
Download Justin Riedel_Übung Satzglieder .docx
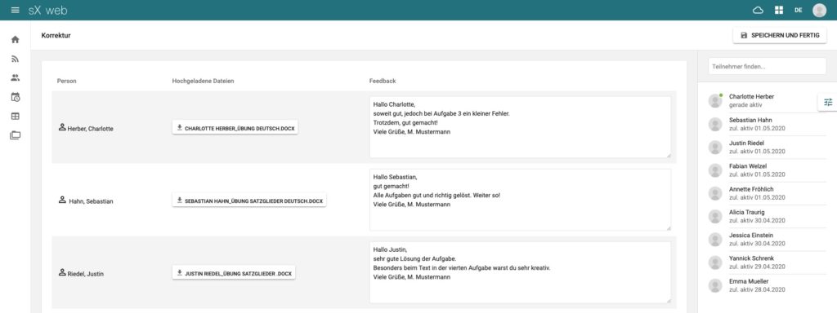(234, 273)
